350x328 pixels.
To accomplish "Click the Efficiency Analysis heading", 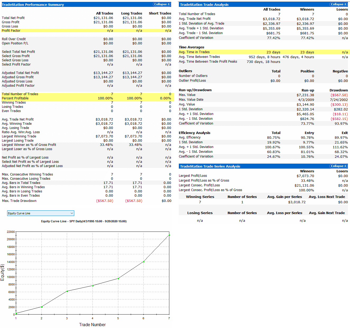I will [x=194, y=133].
